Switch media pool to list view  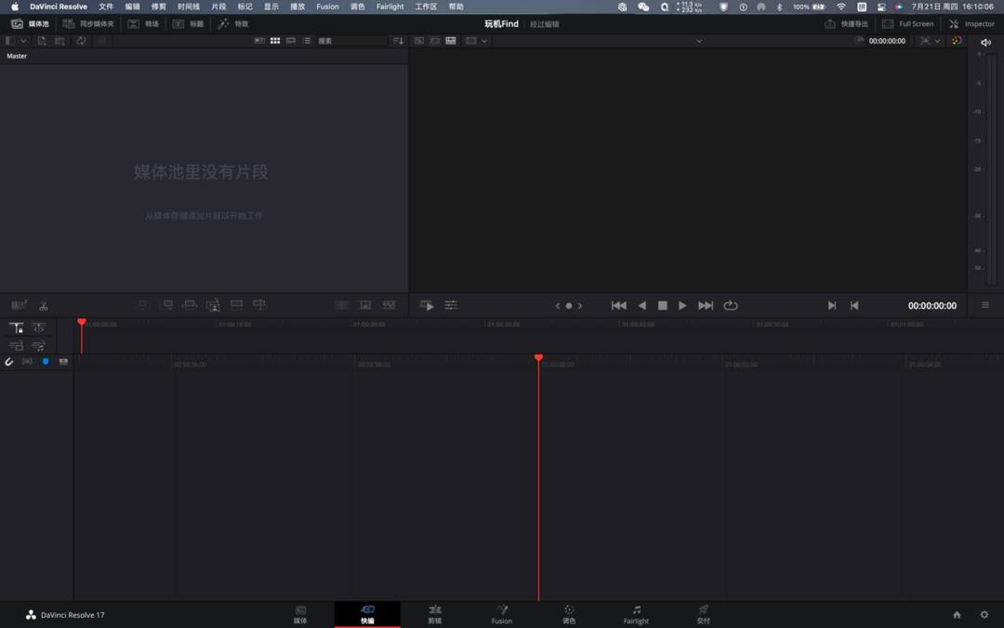click(x=307, y=40)
